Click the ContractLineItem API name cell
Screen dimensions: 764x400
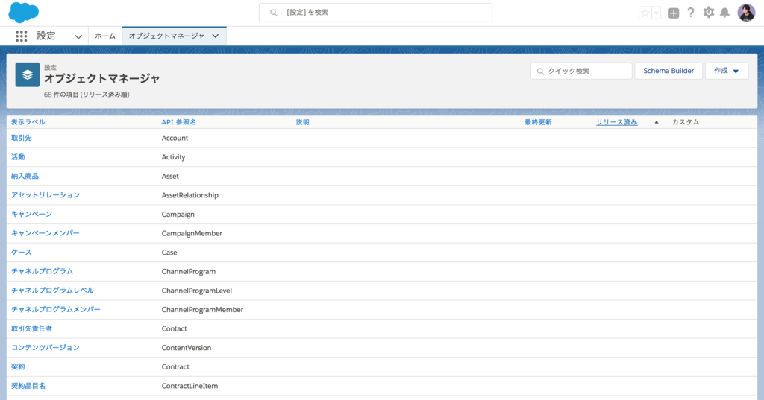coord(190,386)
